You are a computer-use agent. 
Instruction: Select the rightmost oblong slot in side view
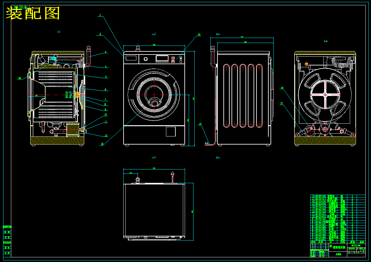[259, 96]
